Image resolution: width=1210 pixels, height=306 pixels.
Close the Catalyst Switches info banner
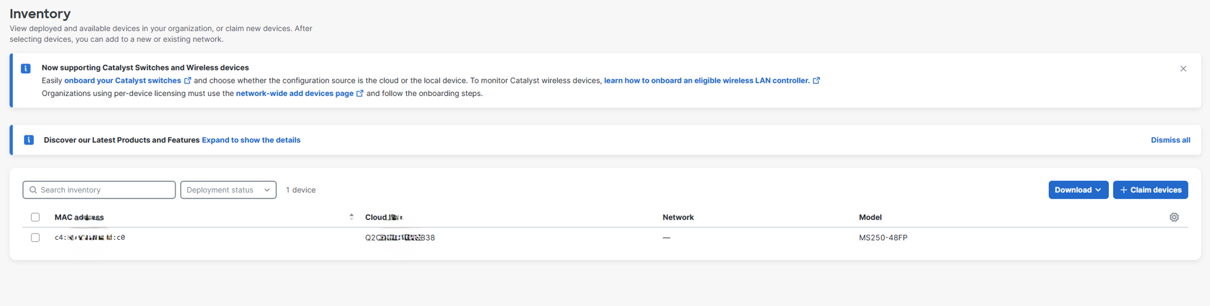[x=1183, y=69]
